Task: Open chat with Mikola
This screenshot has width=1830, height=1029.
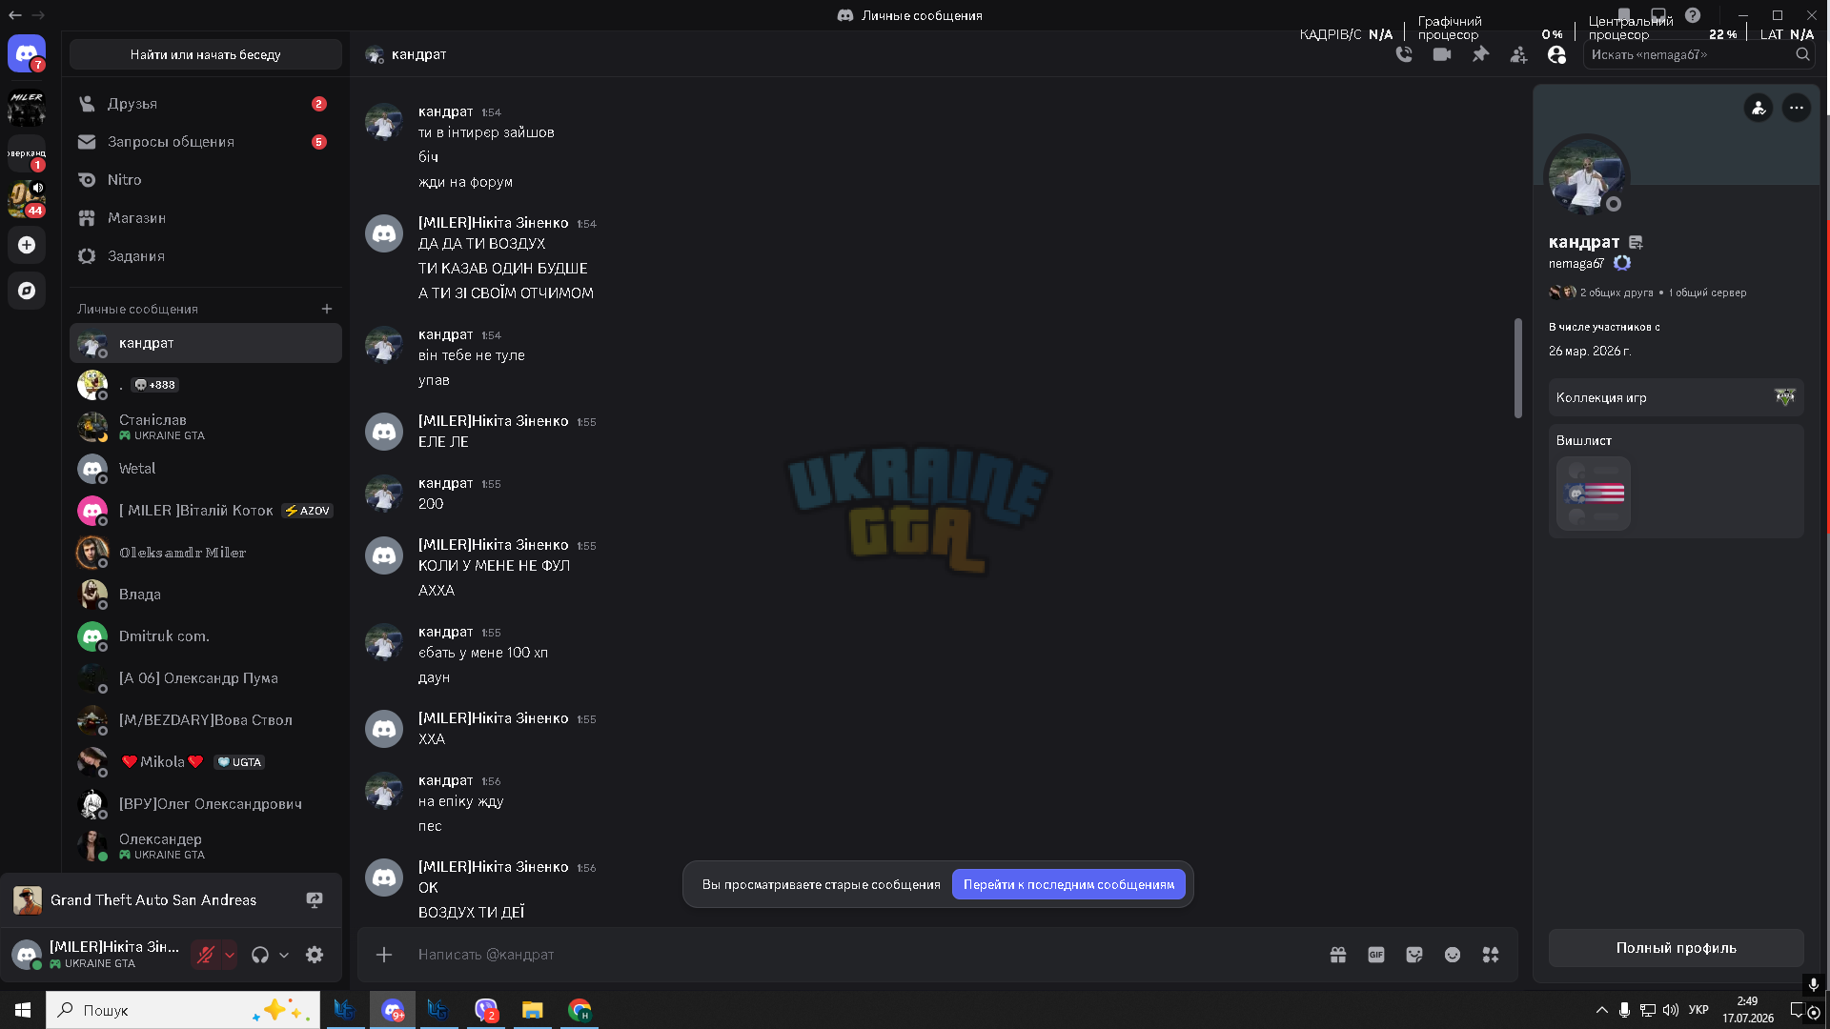Action: click(206, 762)
